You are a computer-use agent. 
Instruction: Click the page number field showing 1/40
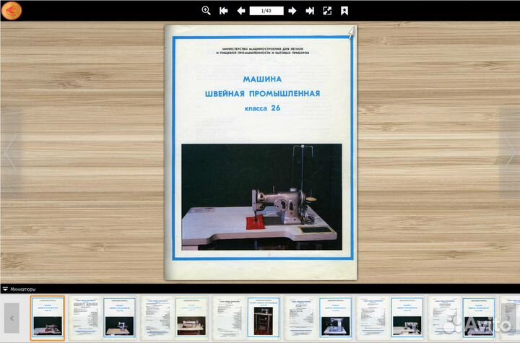(x=266, y=11)
